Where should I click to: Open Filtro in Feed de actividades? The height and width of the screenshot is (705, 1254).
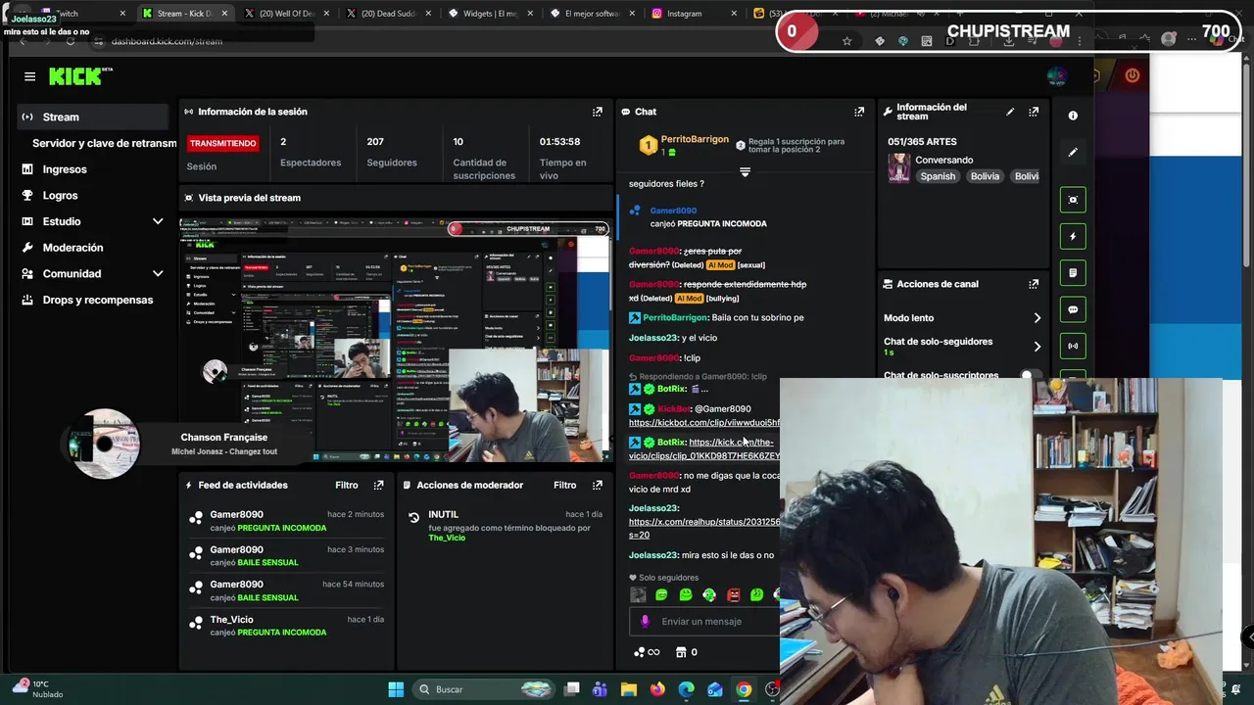347,485
